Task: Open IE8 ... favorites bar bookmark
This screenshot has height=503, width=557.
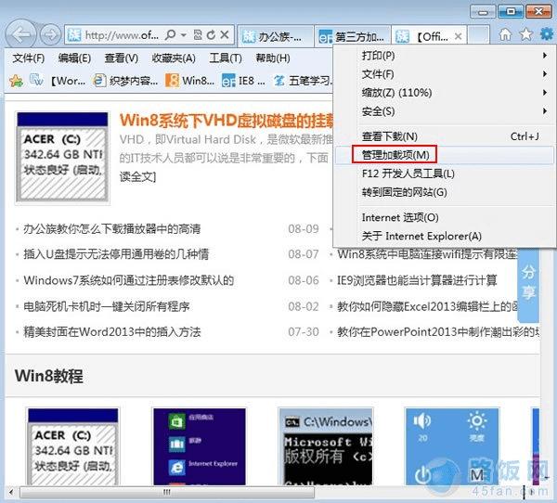Action: click(x=243, y=81)
